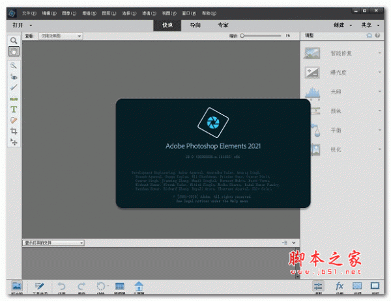Click the Undo arrow icon
391x301 pixels.
tap(61, 287)
